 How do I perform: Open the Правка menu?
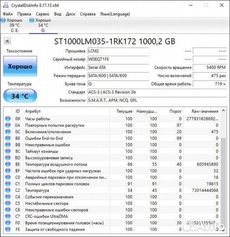(x=24, y=14)
